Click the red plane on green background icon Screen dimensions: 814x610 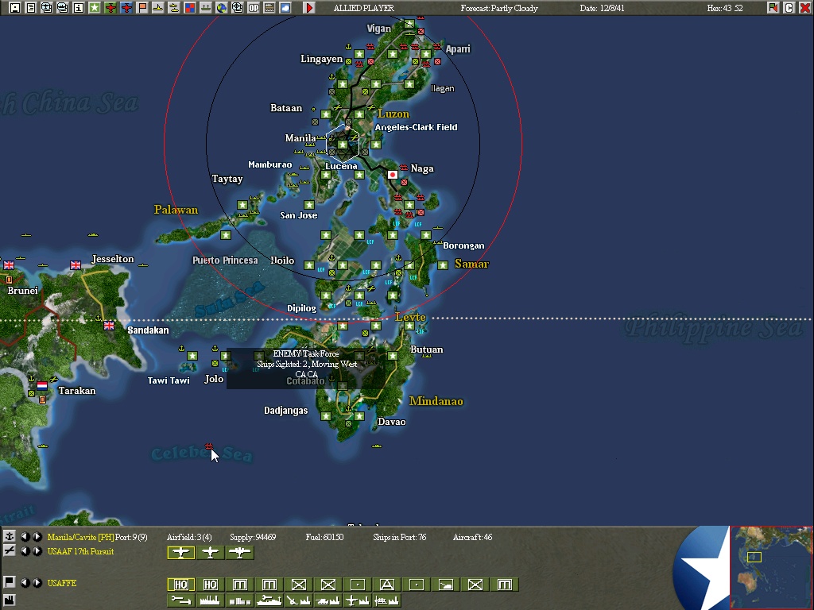tap(110, 8)
